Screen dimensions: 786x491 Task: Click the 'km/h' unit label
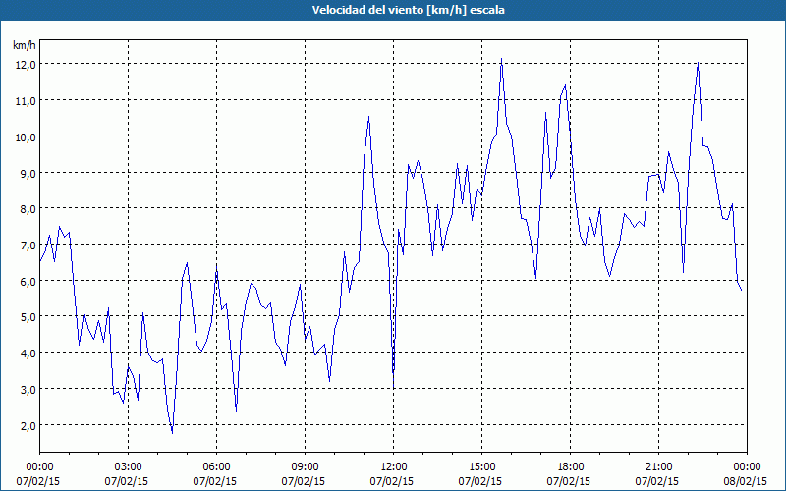(x=24, y=45)
